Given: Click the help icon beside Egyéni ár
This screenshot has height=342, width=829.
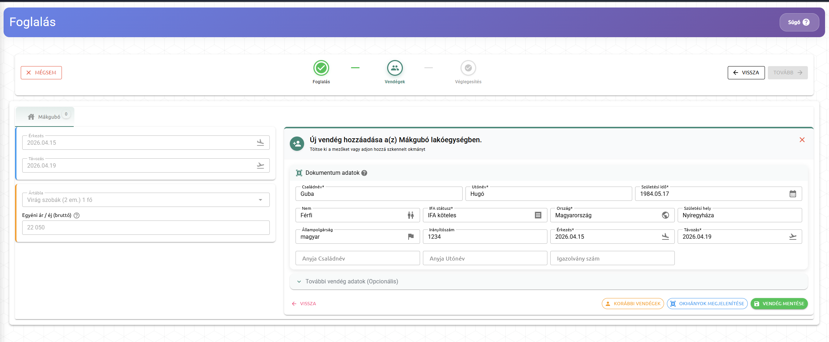Looking at the screenshot, I should coord(77,215).
